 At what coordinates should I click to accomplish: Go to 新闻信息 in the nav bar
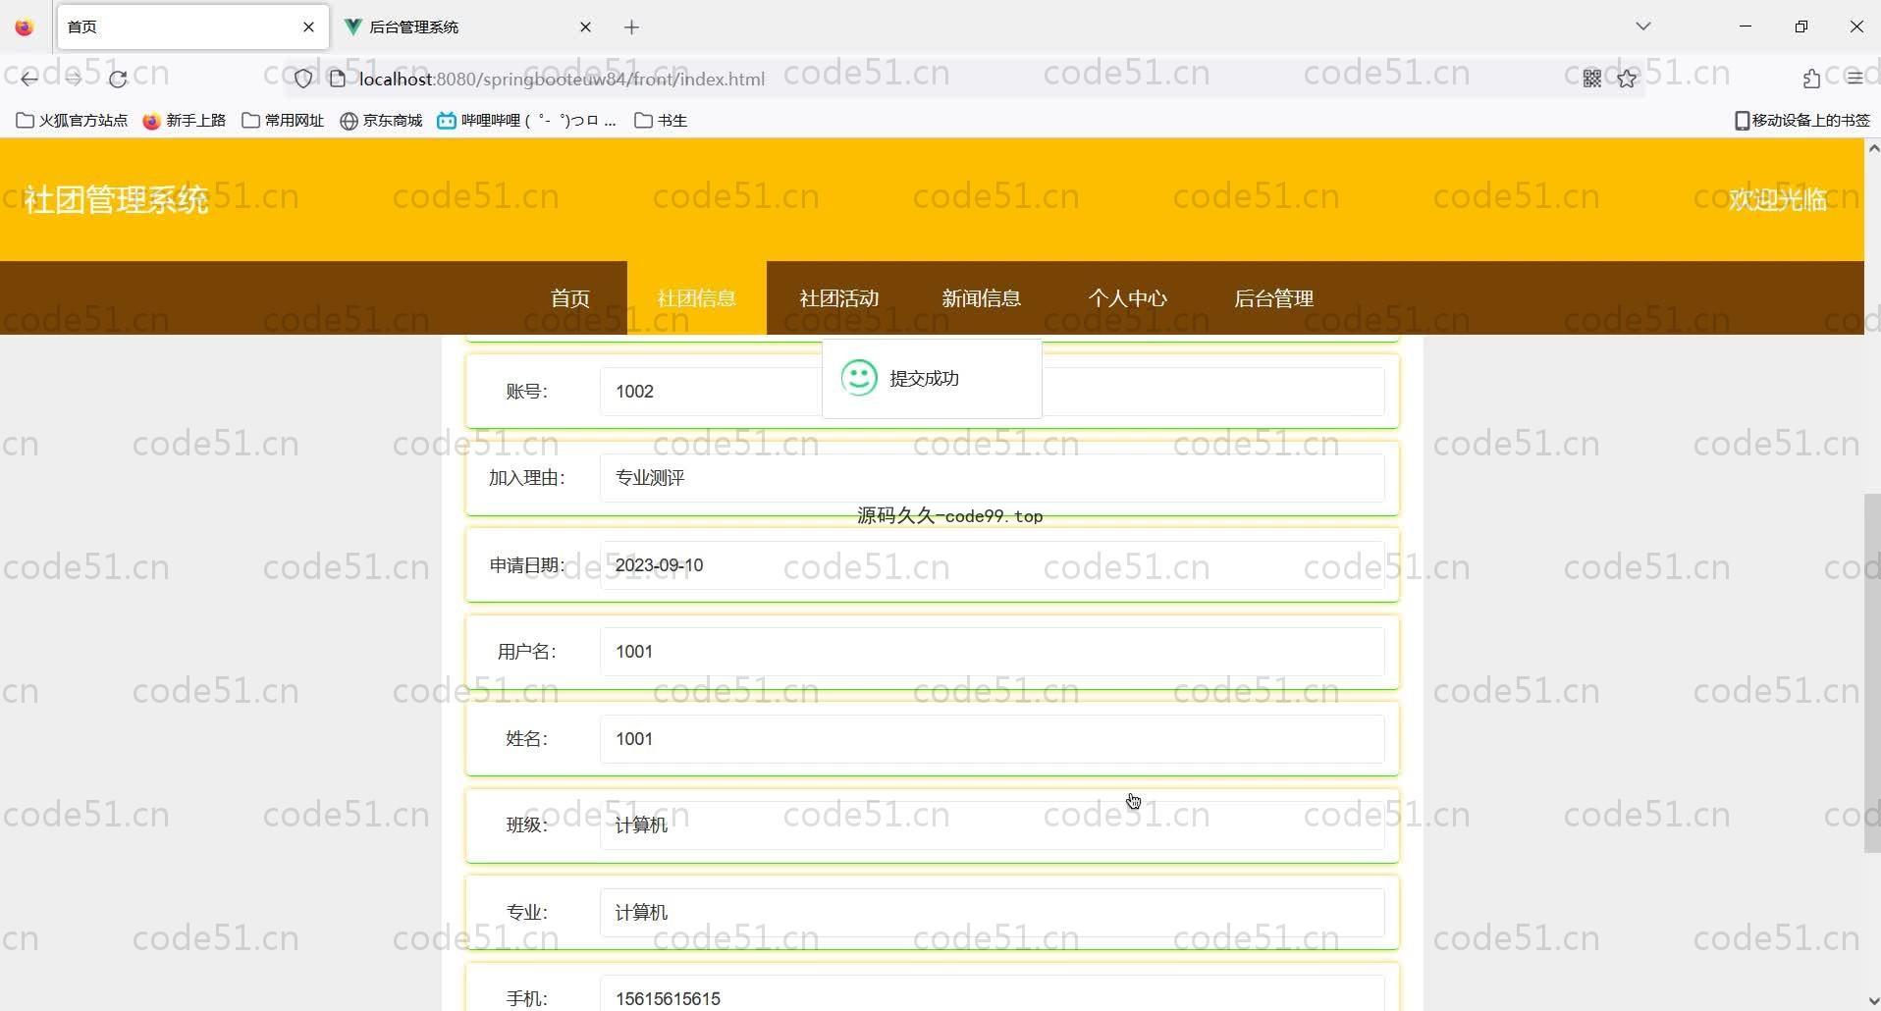click(981, 298)
